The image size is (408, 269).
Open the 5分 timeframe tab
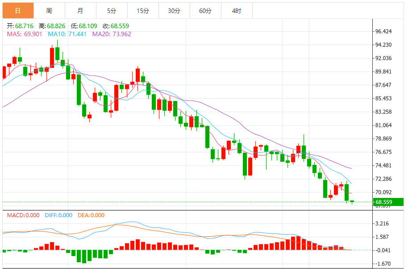[x=112, y=11]
